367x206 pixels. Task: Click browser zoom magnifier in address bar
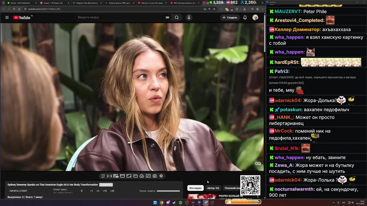click(210, 9)
